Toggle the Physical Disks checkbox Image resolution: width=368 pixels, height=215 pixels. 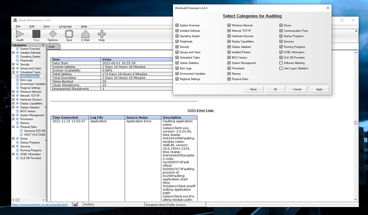click(x=229, y=79)
